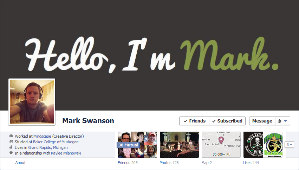Open the Photos 128 section

click(169, 163)
